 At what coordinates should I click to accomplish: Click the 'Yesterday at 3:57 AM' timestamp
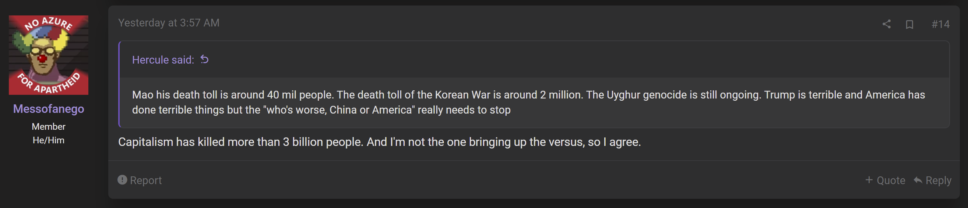pyautogui.click(x=169, y=23)
